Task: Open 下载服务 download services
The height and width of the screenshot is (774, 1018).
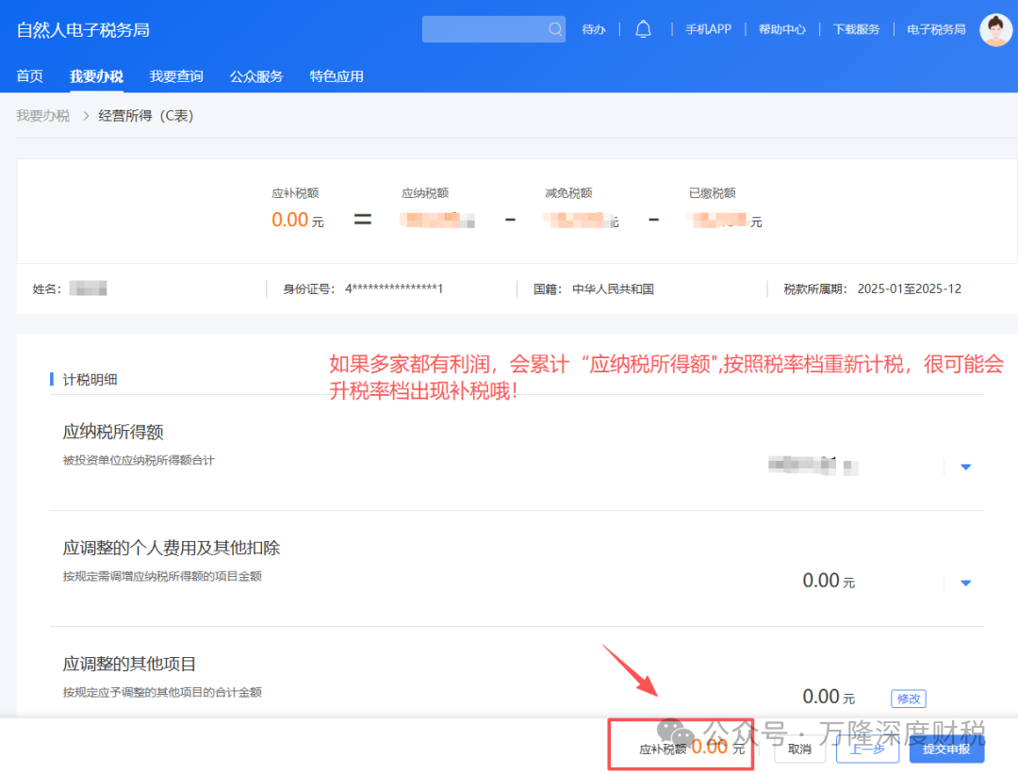Action: click(x=856, y=29)
